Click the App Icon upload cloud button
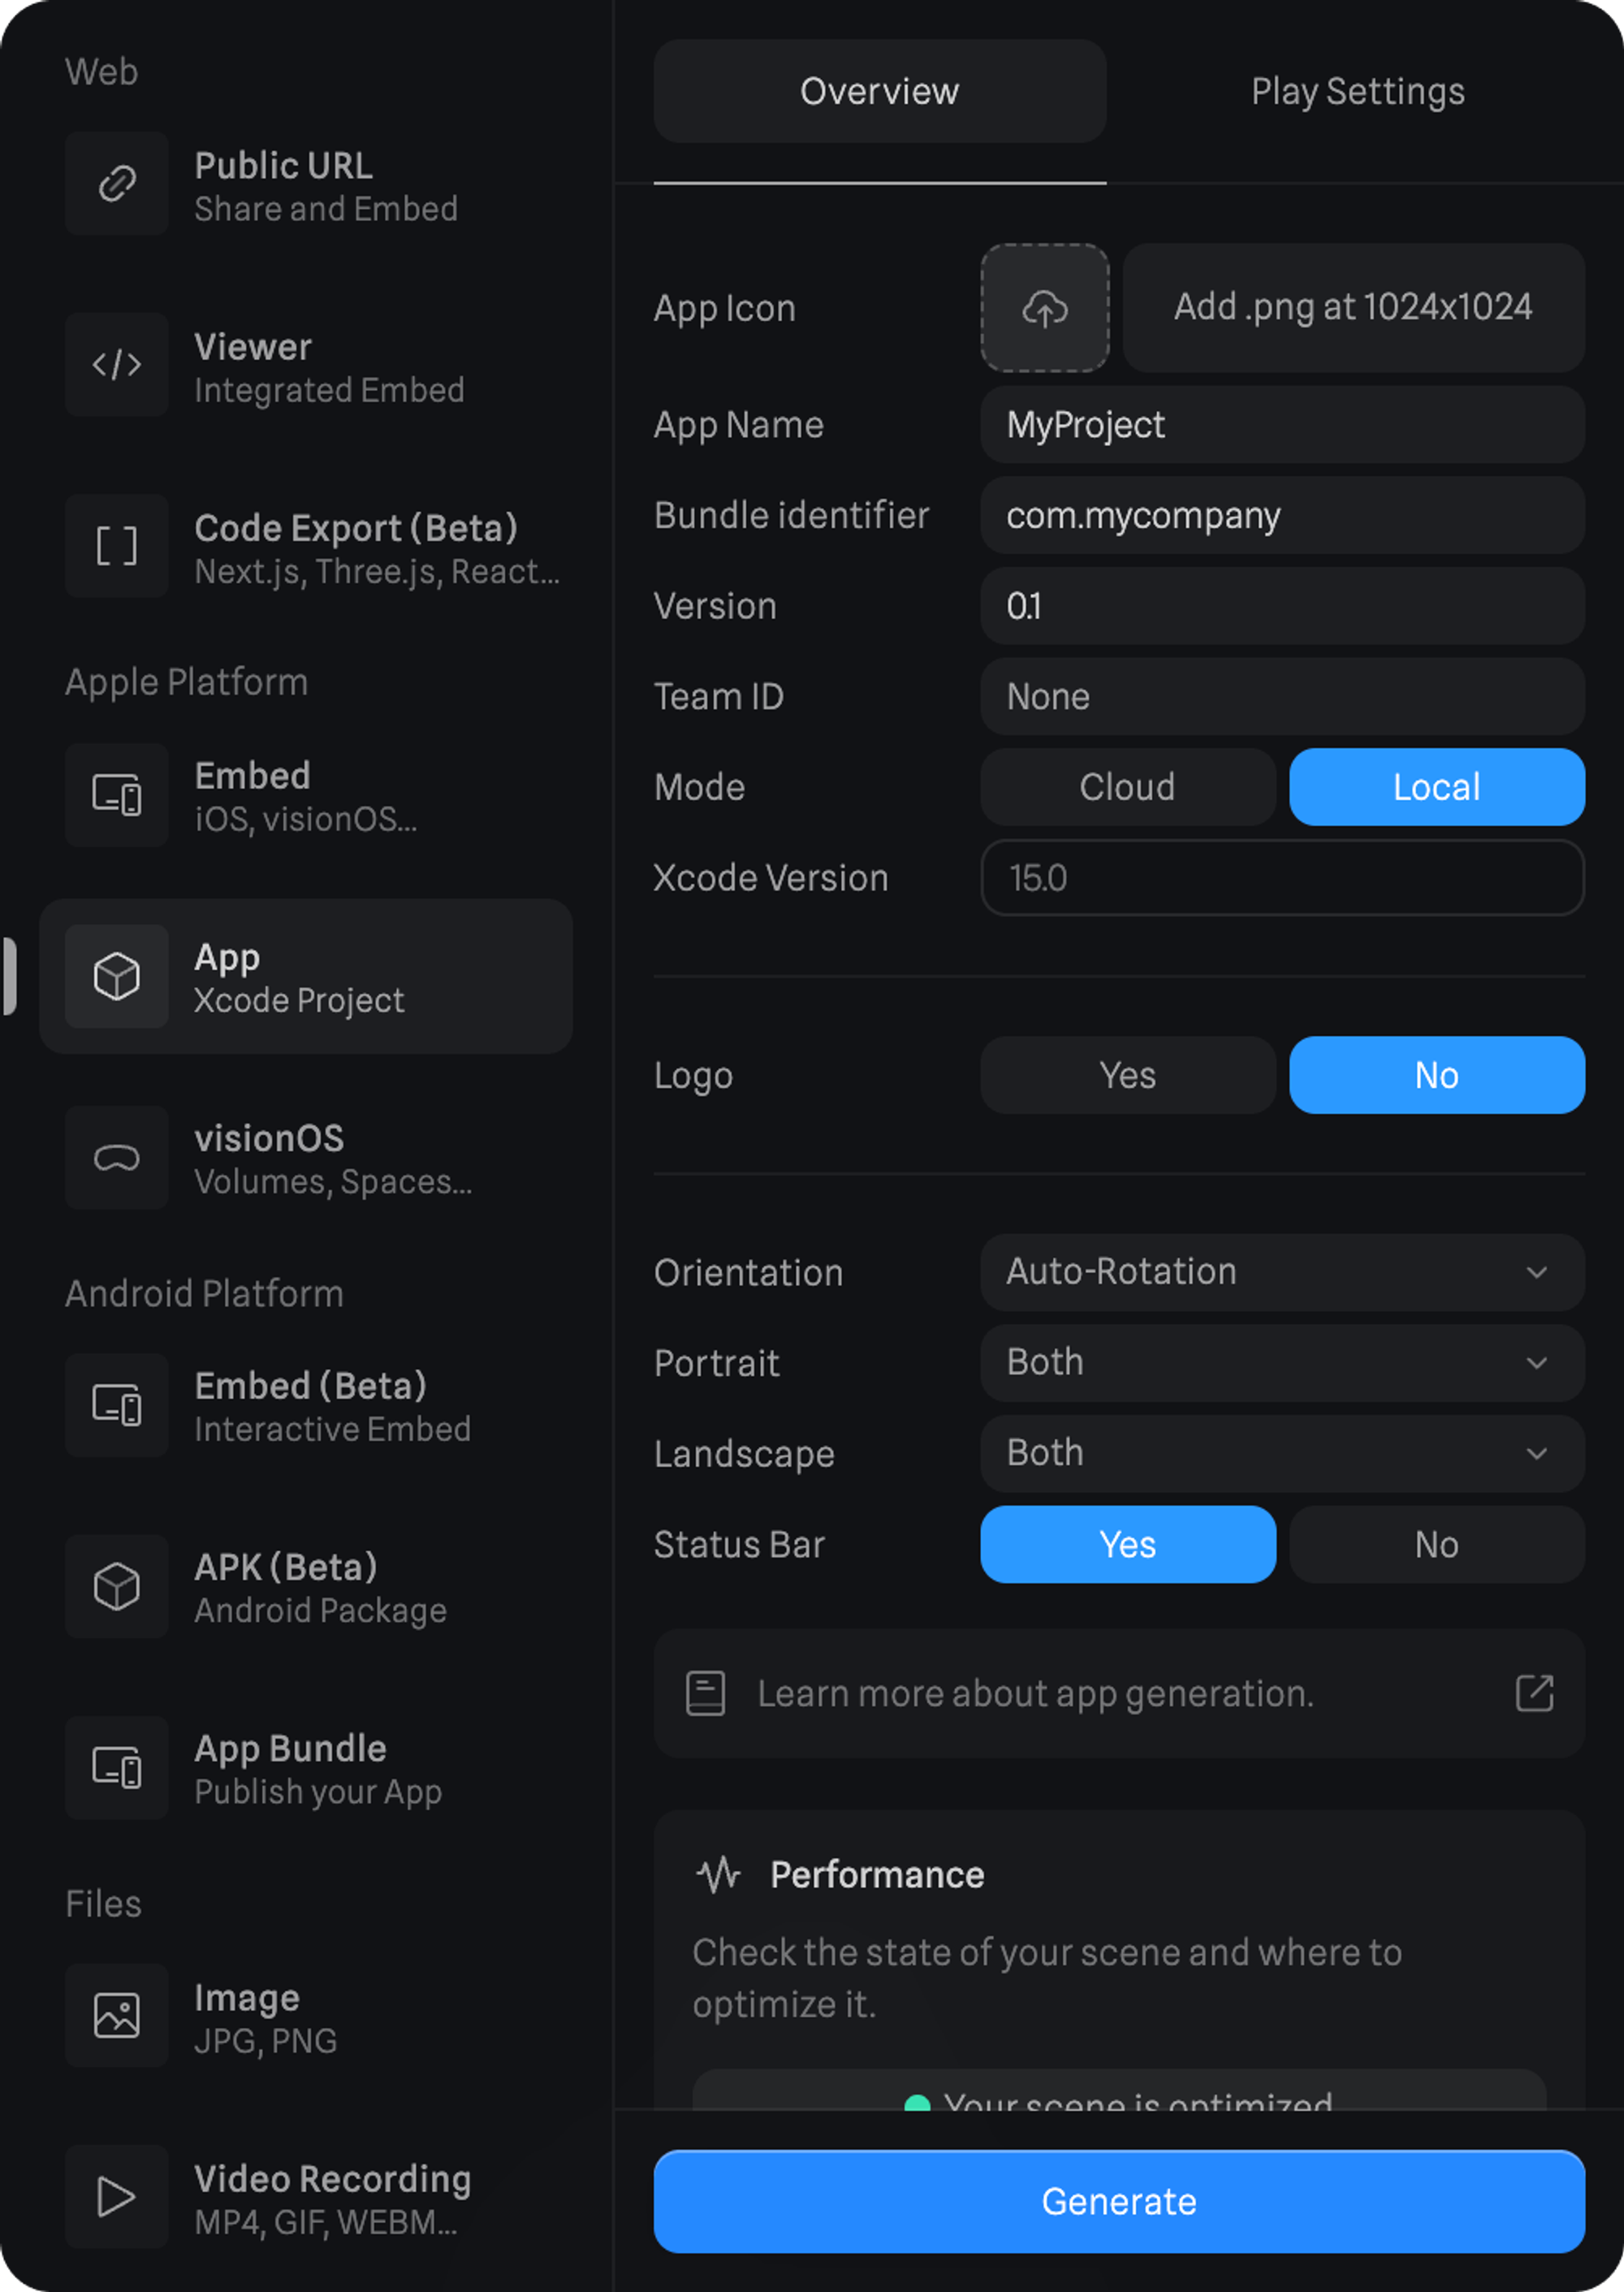 coord(1044,308)
